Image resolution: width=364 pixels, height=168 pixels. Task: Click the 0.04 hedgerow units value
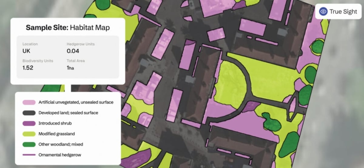pos(73,51)
